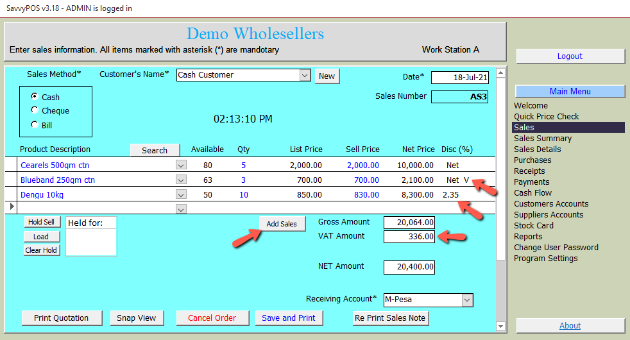Open the Receiving Account dropdown

point(466,300)
